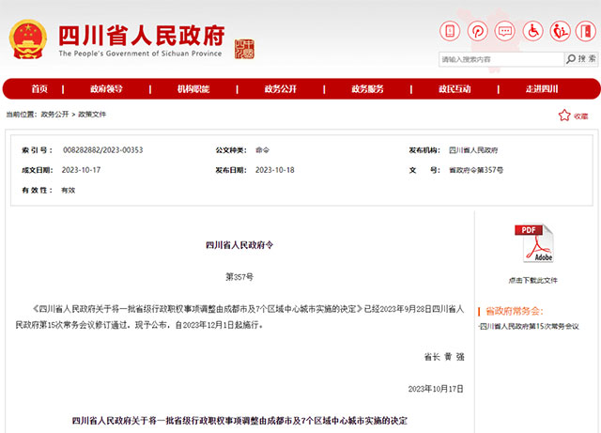
Task: Click the star favorite icon
Action: [564, 116]
